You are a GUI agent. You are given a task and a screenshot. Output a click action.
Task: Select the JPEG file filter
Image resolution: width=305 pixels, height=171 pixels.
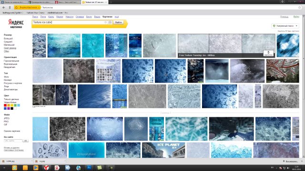7,118
